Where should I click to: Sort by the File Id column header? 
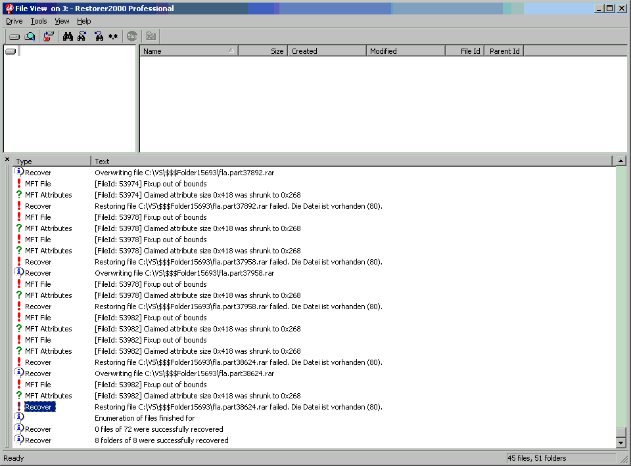pos(465,51)
